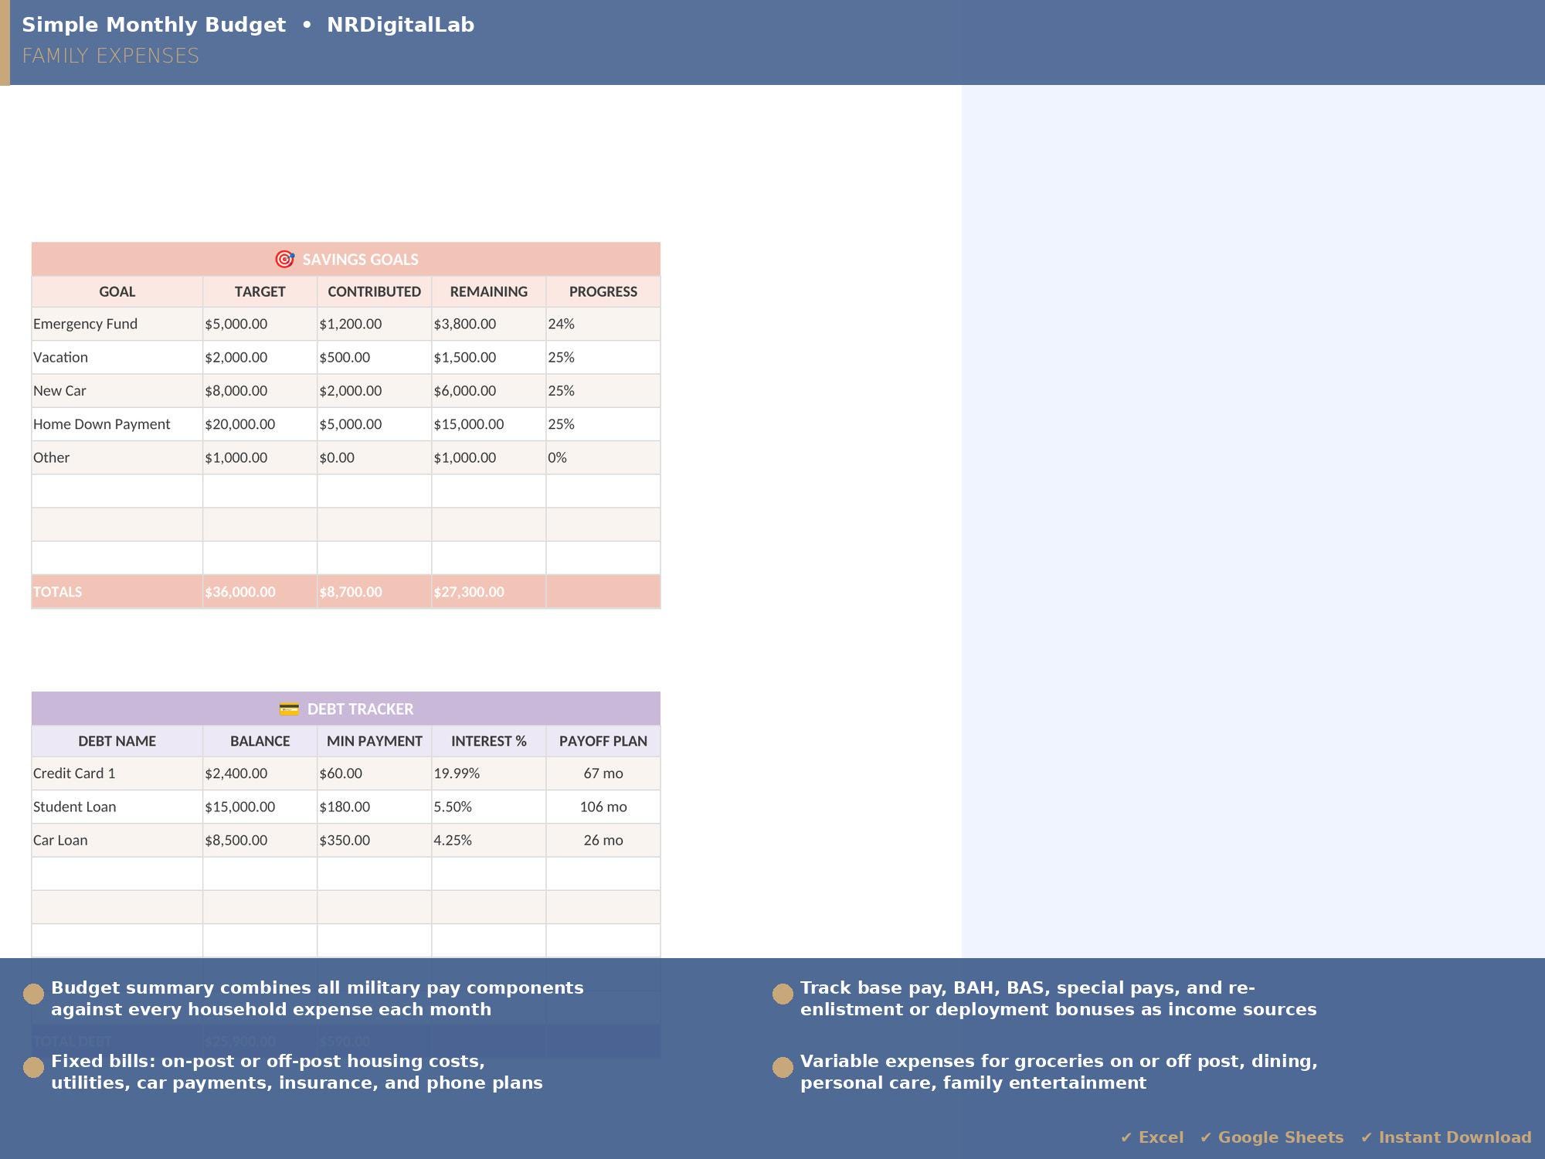Image resolution: width=1545 pixels, height=1159 pixels.
Task: Click the 106 mo payoff plan cell
Action: point(603,807)
